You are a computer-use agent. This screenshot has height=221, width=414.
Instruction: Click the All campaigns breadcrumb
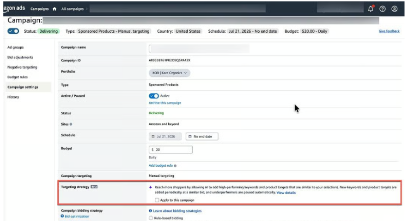pos(73,9)
